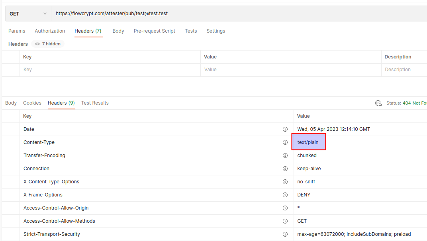Image resolution: width=427 pixels, height=241 pixels.
Task: Switch to the Tests tab
Action: pyautogui.click(x=191, y=31)
